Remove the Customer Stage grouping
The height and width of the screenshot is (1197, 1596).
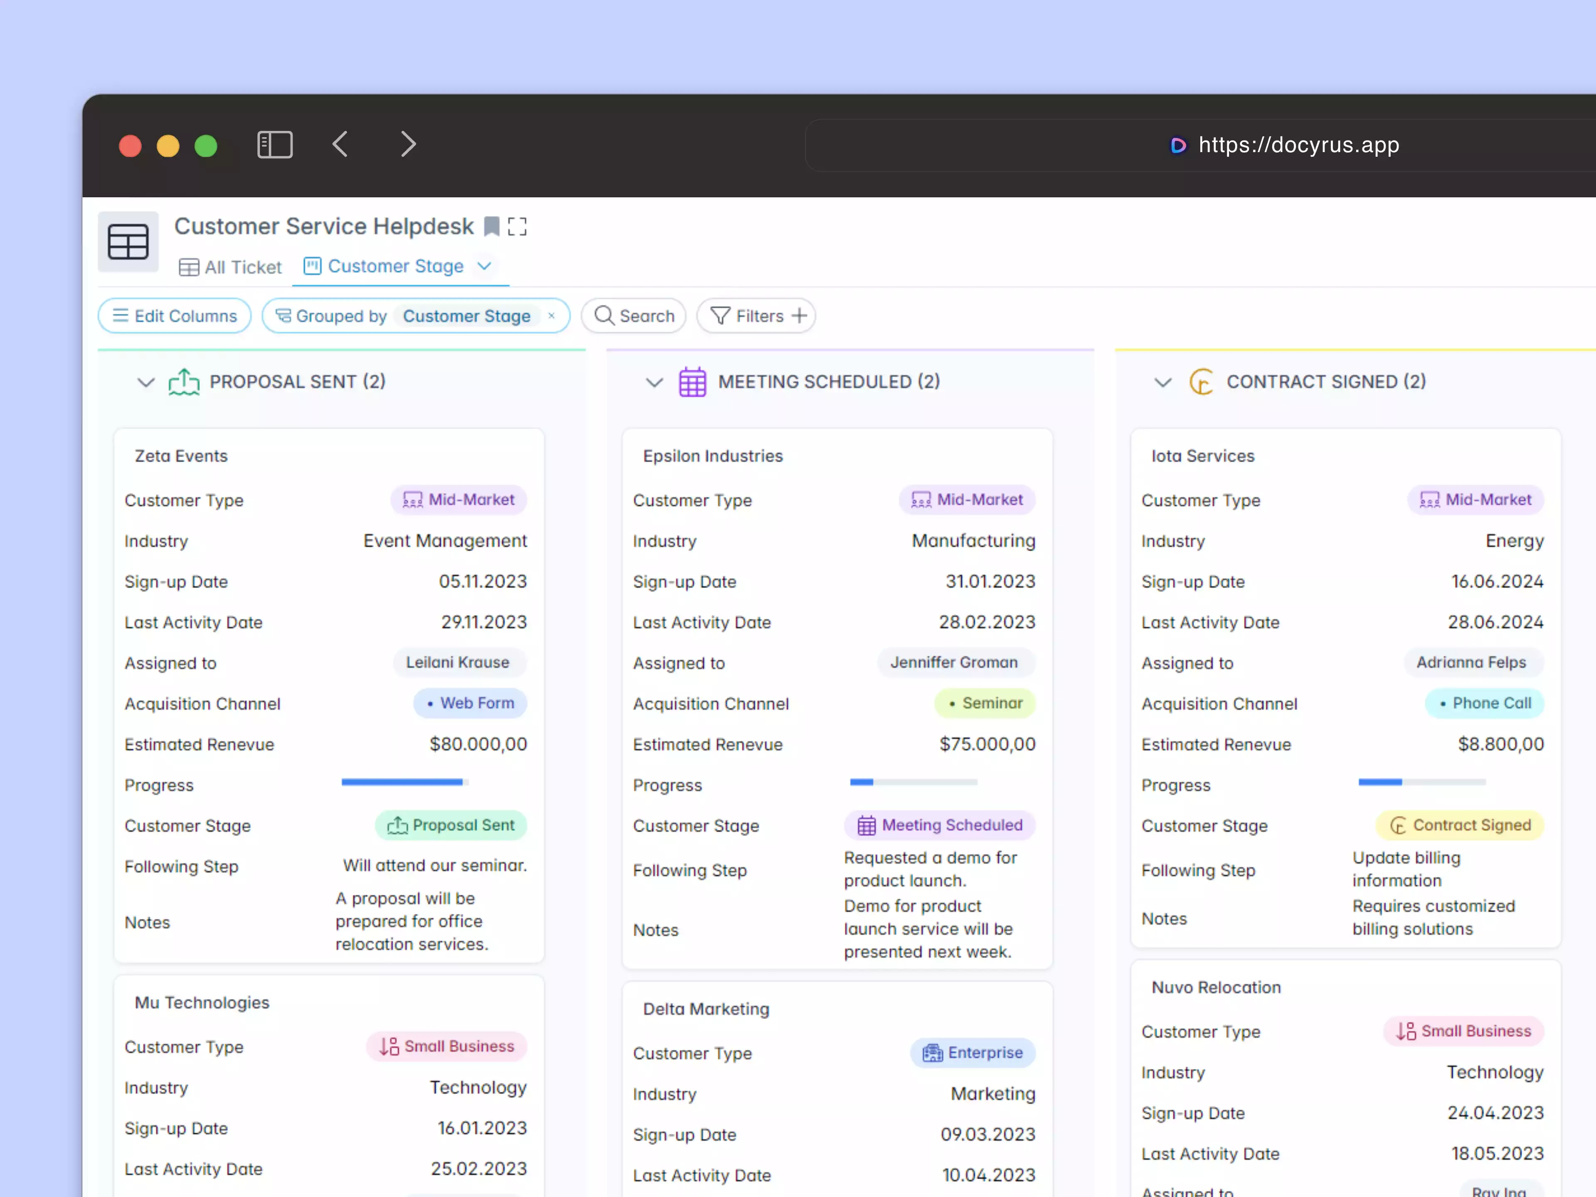(551, 316)
